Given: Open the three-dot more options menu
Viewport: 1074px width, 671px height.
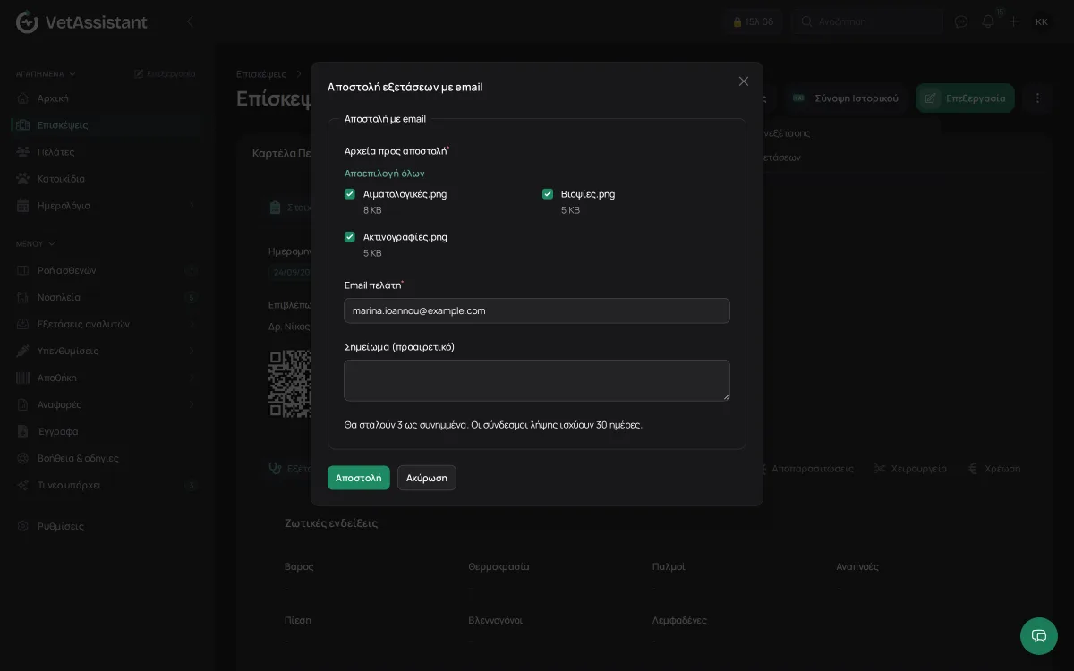Looking at the screenshot, I should [x=1037, y=98].
